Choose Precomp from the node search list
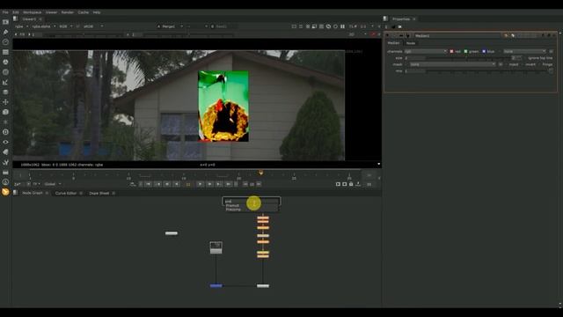This screenshot has height=317, width=563. [x=233, y=210]
